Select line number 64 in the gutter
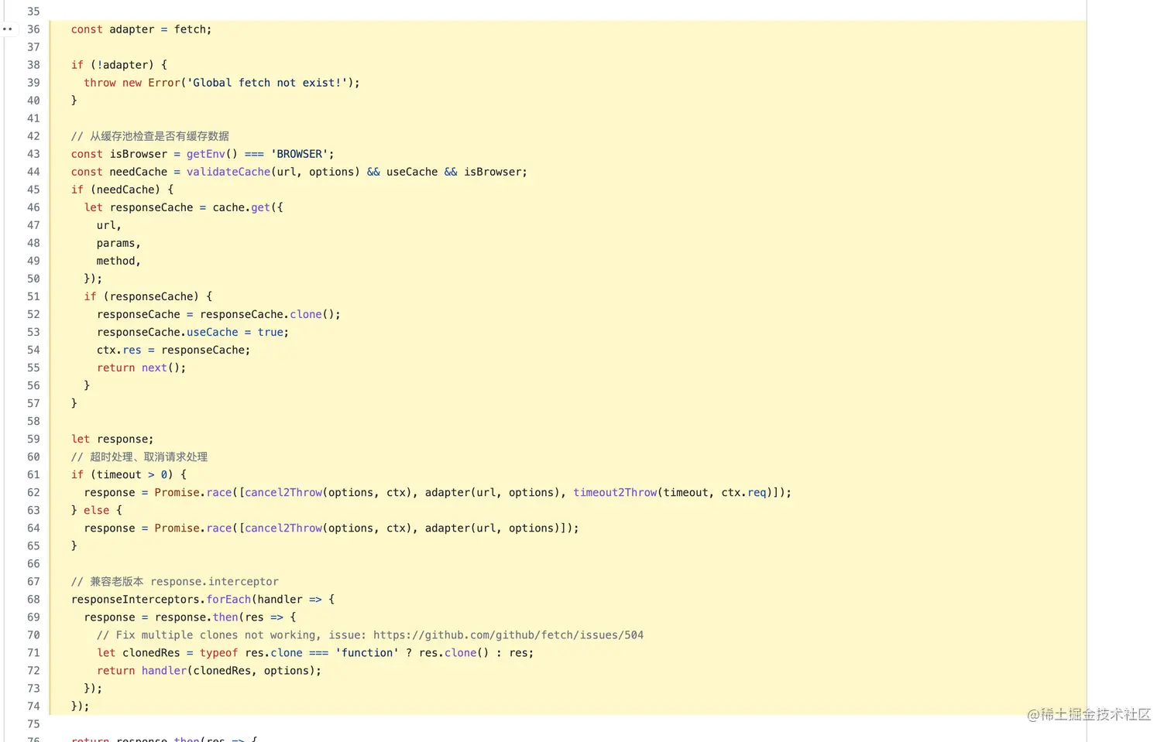Viewport: 1171px width, 742px height. pos(33,528)
